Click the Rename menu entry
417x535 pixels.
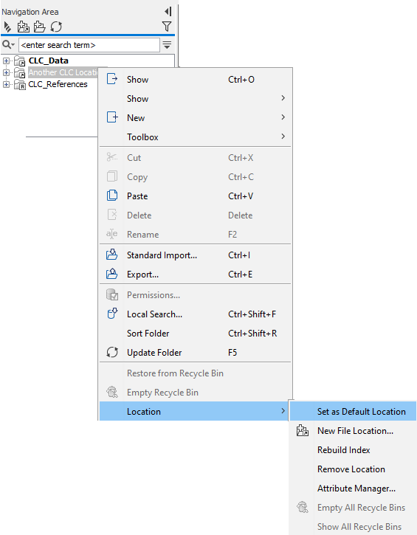point(195,235)
